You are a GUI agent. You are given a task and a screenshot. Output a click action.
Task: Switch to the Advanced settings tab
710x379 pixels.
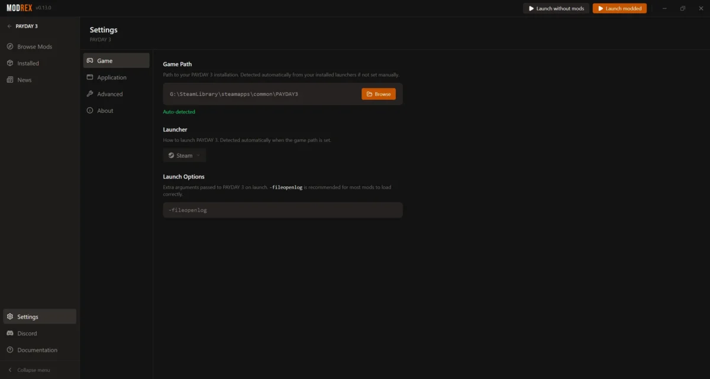pyautogui.click(x=116, y=94)
